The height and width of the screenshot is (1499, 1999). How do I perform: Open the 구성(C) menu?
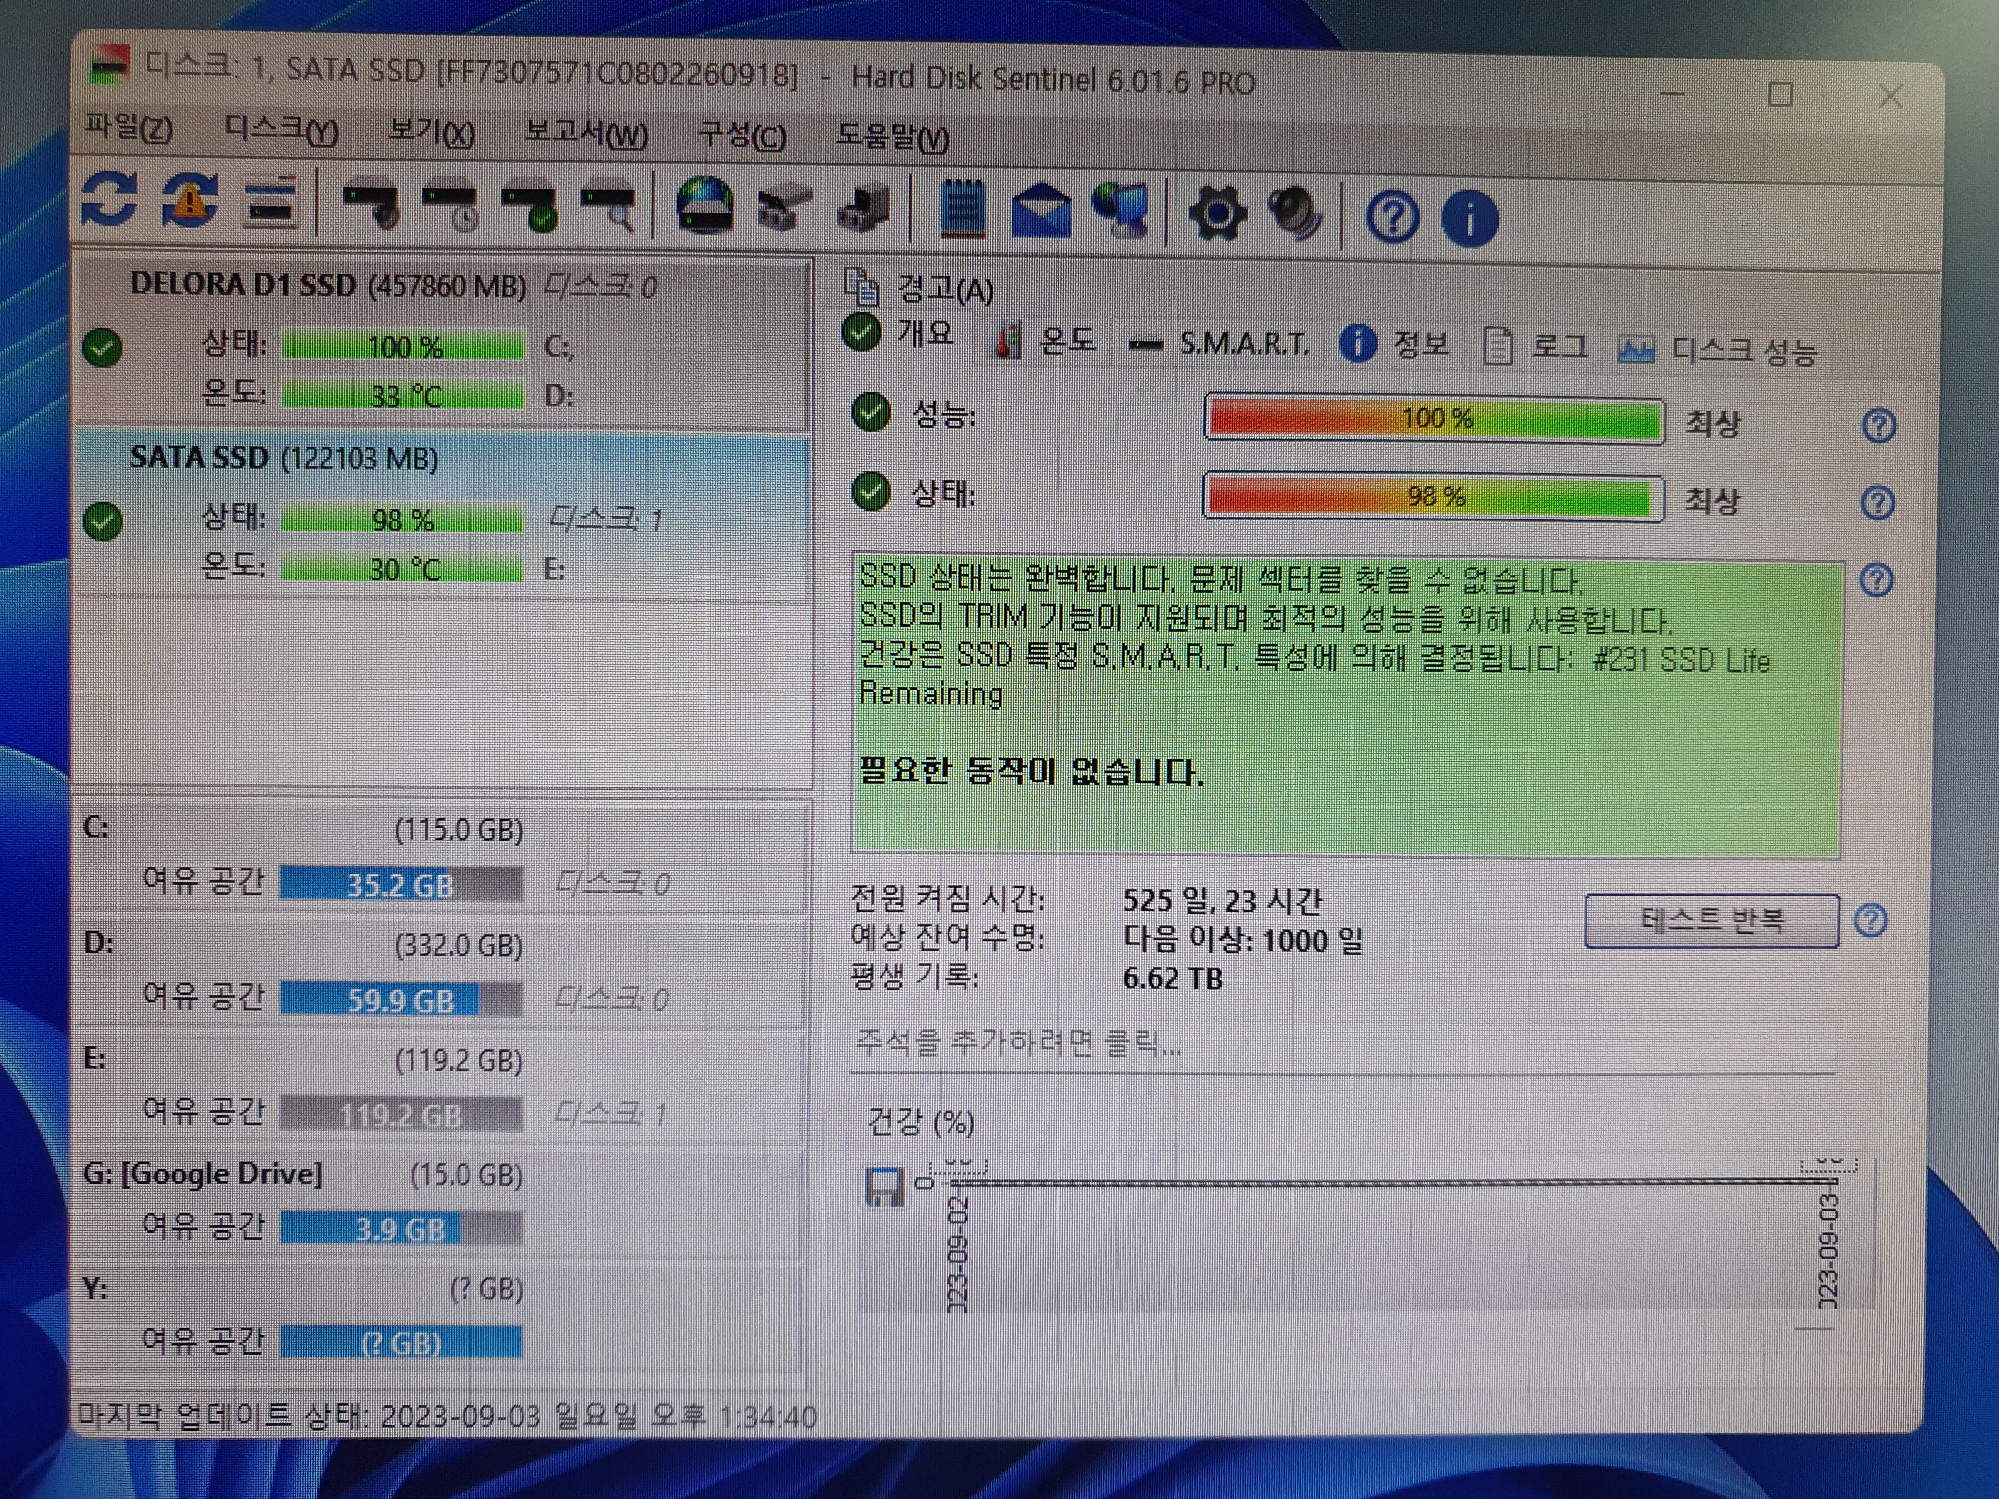[x=742, y=135]
